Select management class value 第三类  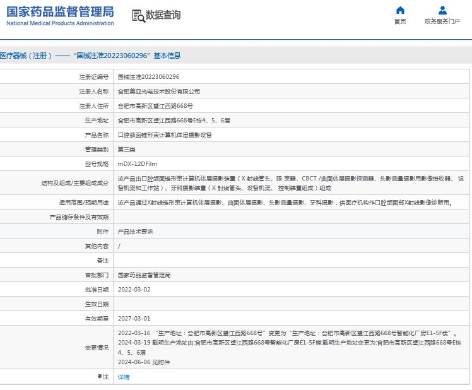pos(126,150)
